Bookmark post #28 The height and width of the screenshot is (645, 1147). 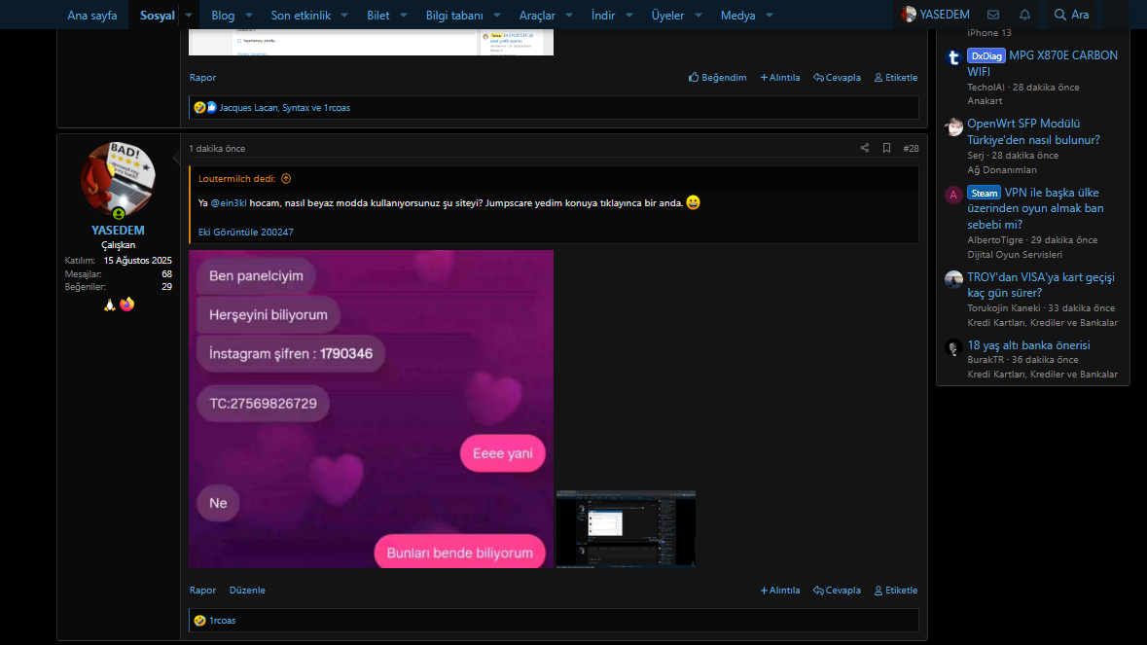886,148
